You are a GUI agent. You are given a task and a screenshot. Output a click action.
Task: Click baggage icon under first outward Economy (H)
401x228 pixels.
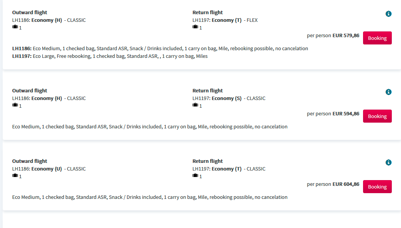15,27
